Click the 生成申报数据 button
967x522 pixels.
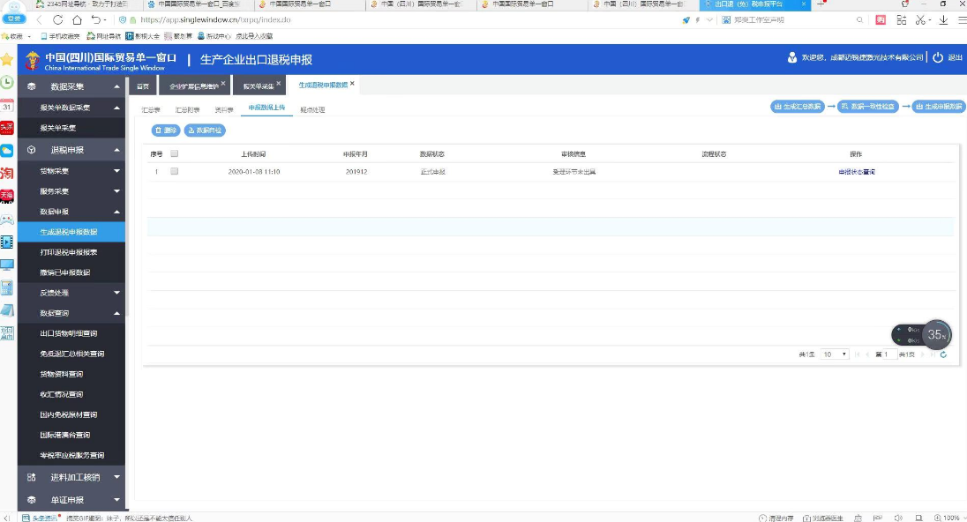pos(939,107)
